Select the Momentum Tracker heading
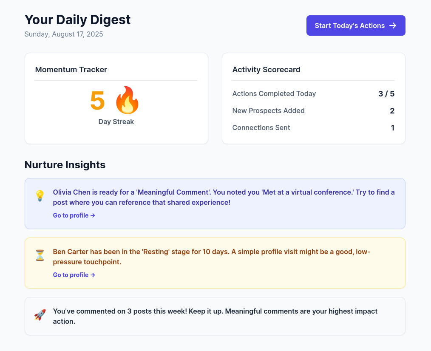 [71, 70]
